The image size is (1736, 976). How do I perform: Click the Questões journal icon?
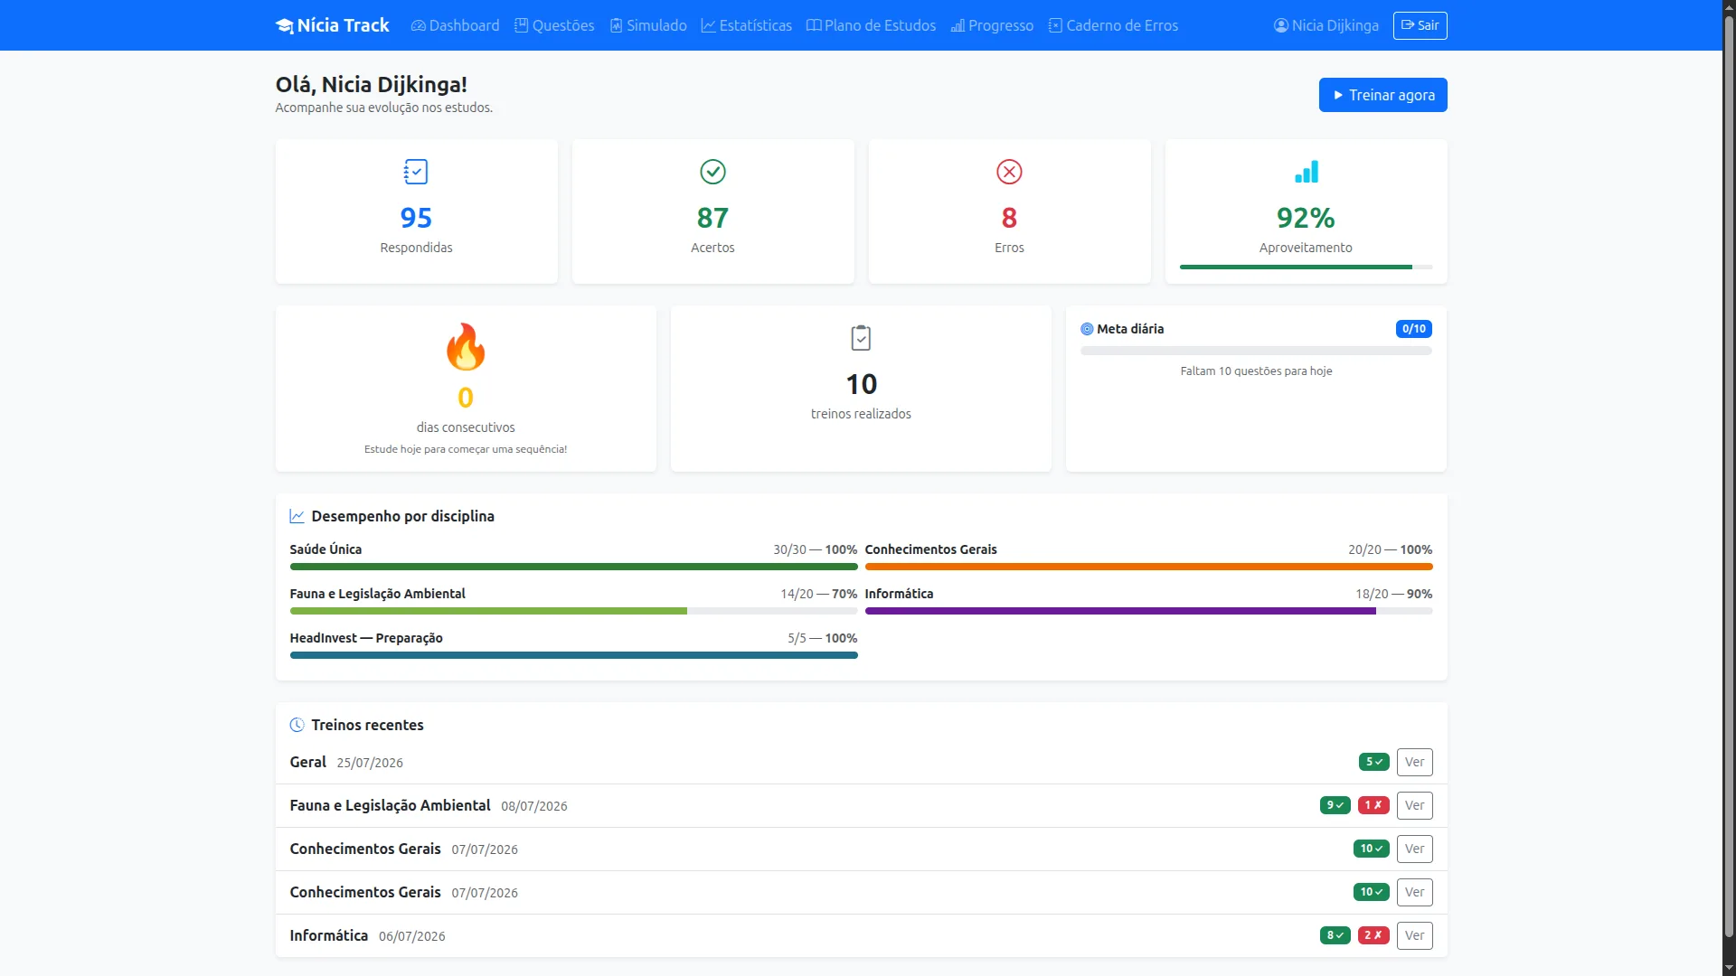coord(521,25)
